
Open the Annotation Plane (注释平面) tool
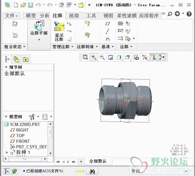point(39,28)
